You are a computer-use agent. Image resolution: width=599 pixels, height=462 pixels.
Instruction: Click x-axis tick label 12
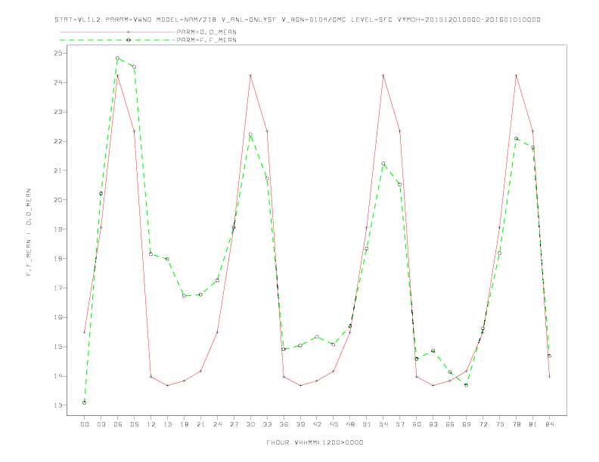[151, 424]
